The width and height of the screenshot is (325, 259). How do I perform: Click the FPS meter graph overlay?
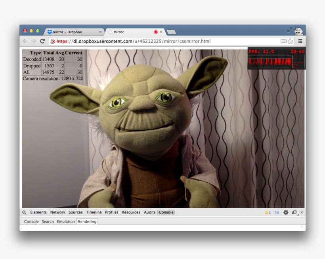[277, 58]
